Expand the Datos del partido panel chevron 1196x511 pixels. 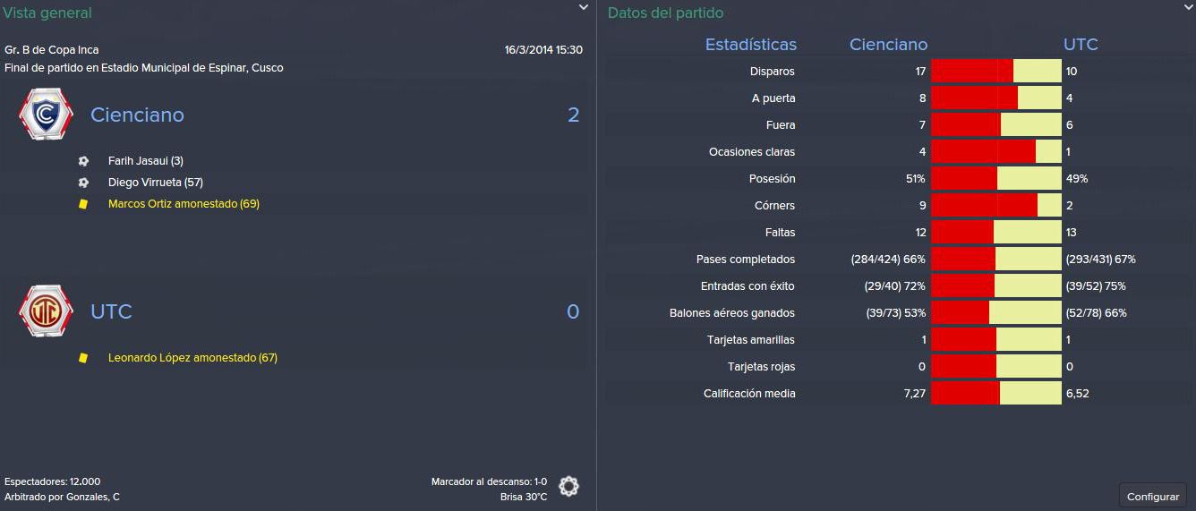[x=1188, y=8]
